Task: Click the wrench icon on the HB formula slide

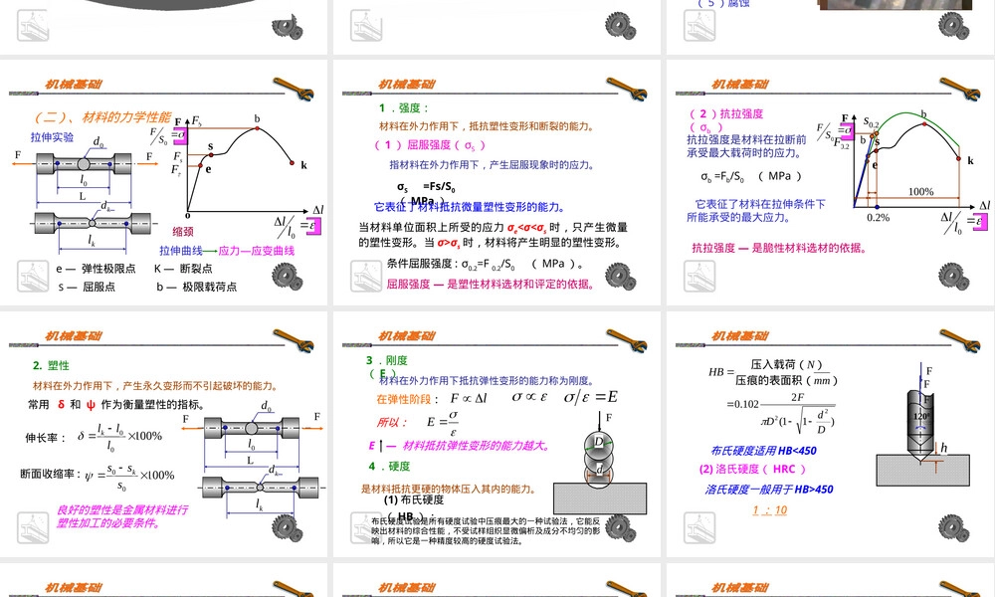Action: (x=959, y=340)
